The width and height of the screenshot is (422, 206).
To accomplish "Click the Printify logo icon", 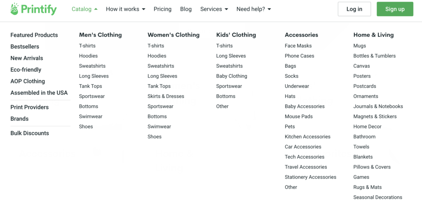I will [14, 9].
